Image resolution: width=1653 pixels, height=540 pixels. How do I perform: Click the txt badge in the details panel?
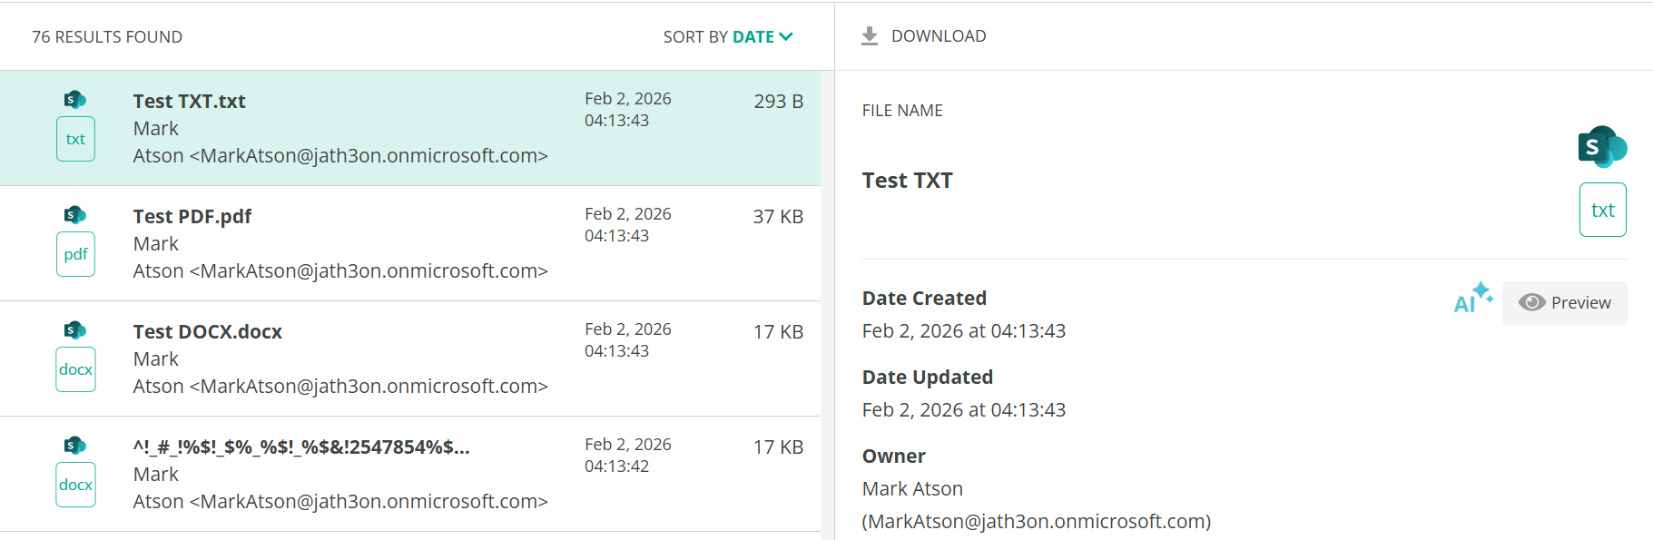coord(1602,210)
